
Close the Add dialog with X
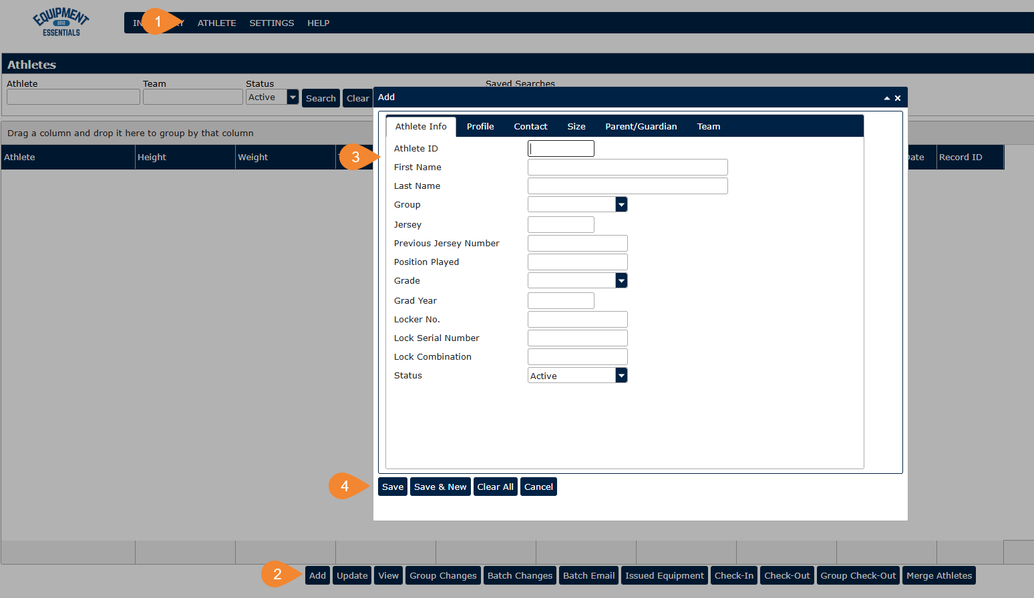(898, 98)
